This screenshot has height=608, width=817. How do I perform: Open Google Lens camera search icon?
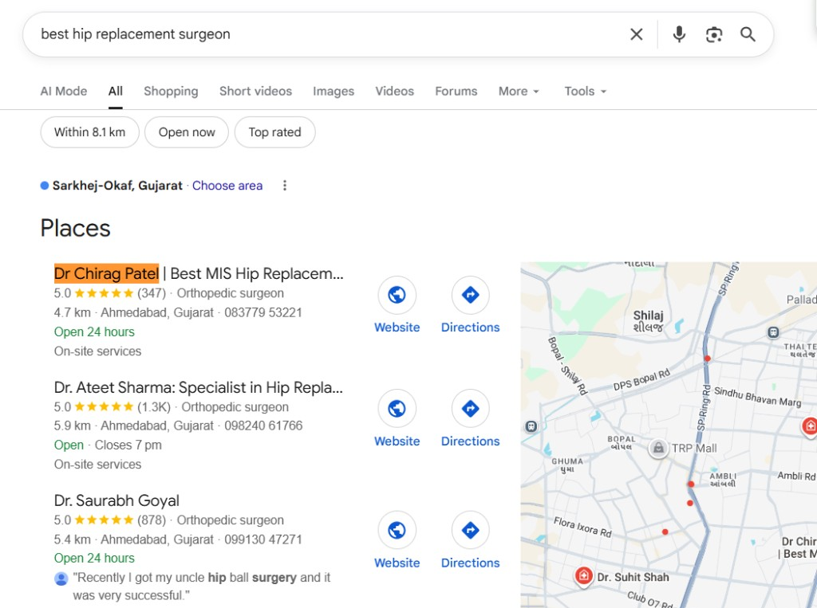714,34
